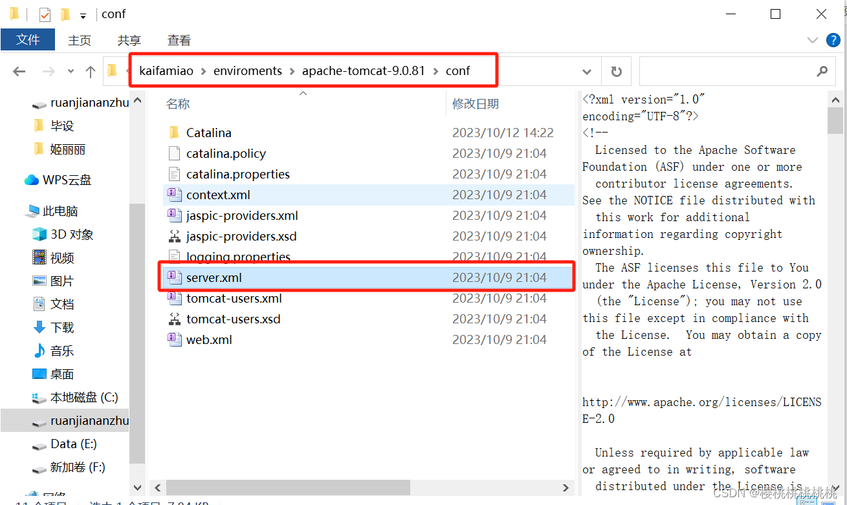Sort by 修改日期 column header
Viewport: 847px width, 505px height.
[476, 103]
